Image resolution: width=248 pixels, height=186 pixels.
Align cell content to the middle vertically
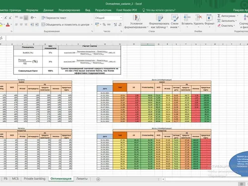[x=21, y=18]
